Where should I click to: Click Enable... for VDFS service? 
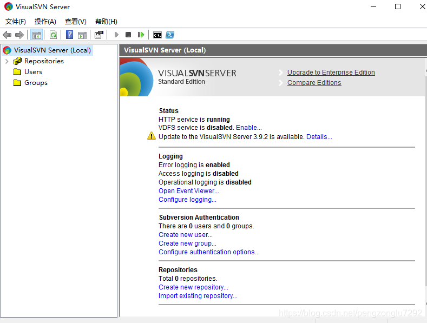249,128
